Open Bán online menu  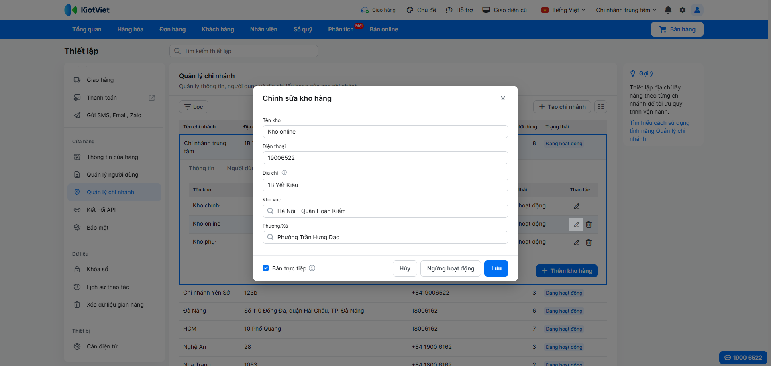click(x=384, y=29)
